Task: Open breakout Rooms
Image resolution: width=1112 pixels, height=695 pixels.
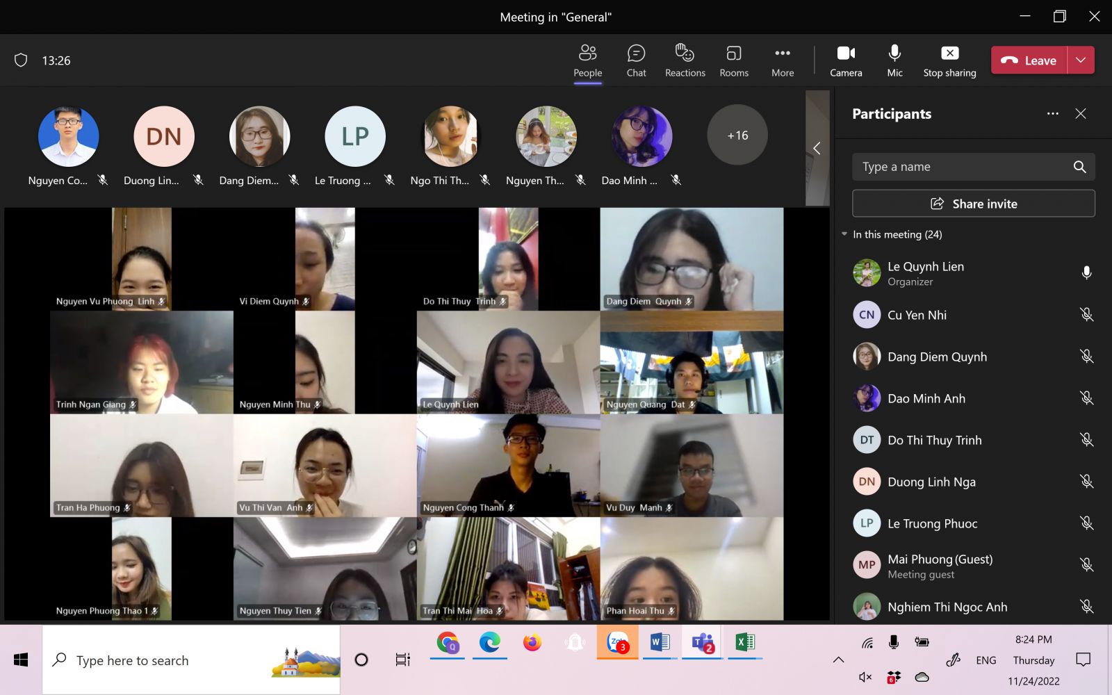Action: click(734, 60)
